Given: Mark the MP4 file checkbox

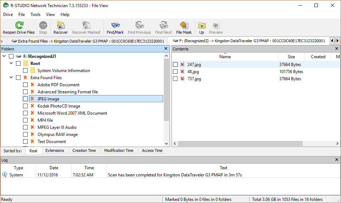Looking at the screenshot, I should pos(26,120).
